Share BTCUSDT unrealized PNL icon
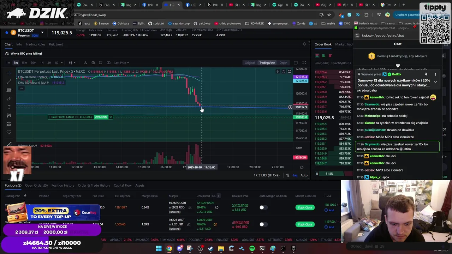Image resolution: width=452 pixels, height=254 pixels. 217,207
